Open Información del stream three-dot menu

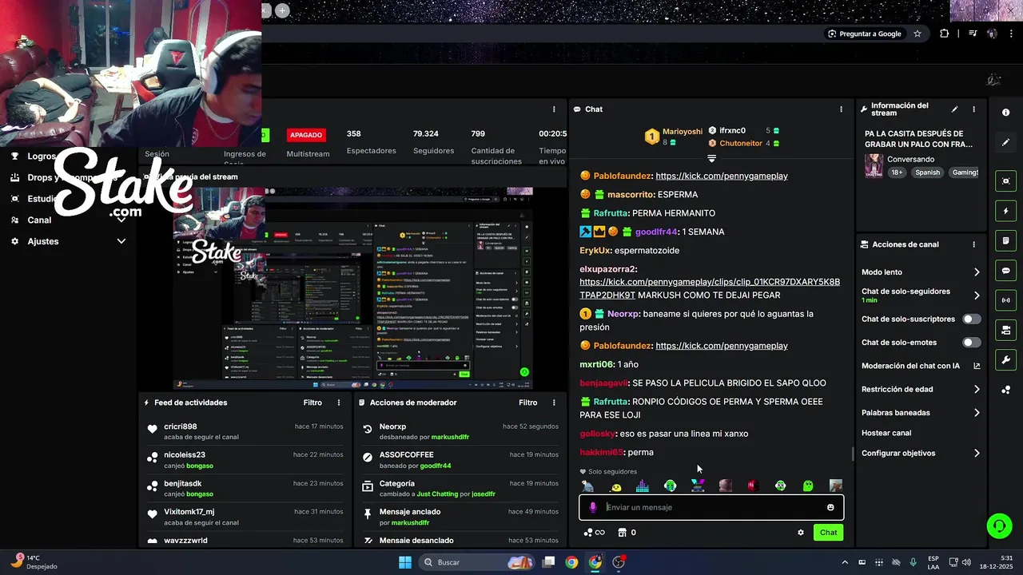[x=973, y=109]
